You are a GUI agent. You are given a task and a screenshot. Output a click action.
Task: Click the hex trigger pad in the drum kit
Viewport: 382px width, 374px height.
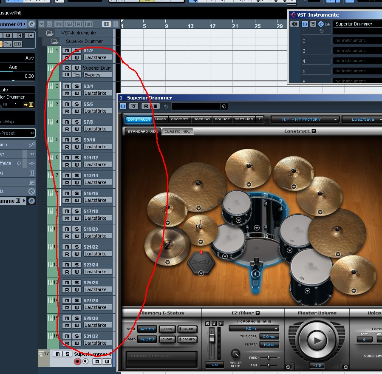[201, 263]
